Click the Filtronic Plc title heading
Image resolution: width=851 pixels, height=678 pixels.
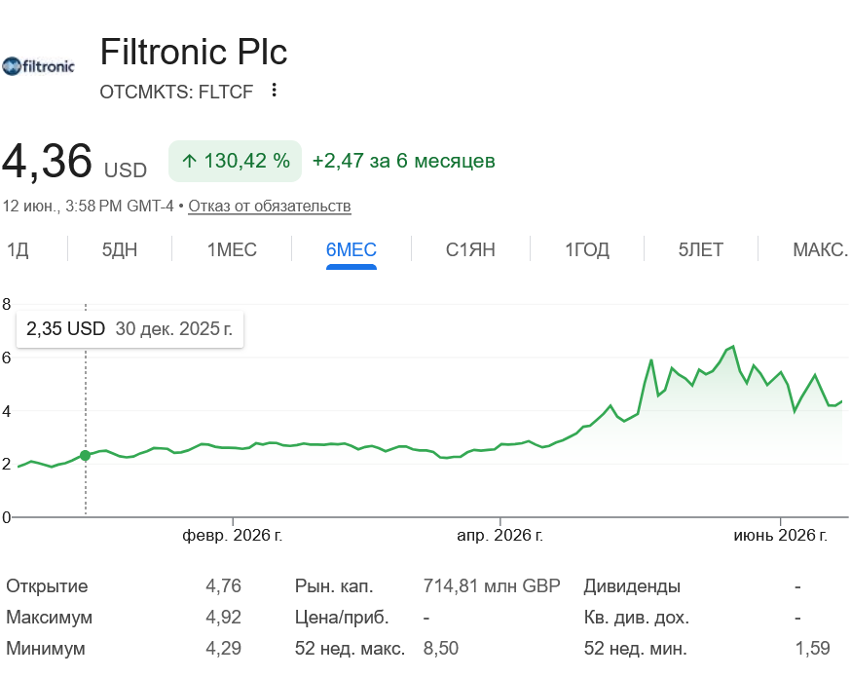coord(194,52)
